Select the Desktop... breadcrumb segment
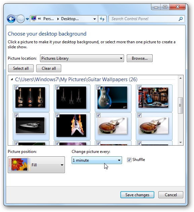 click(x=70, y=19)
